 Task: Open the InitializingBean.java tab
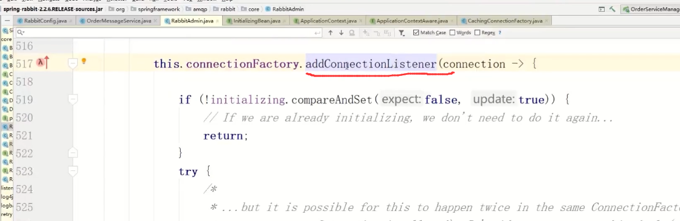[x=256, y=21]
